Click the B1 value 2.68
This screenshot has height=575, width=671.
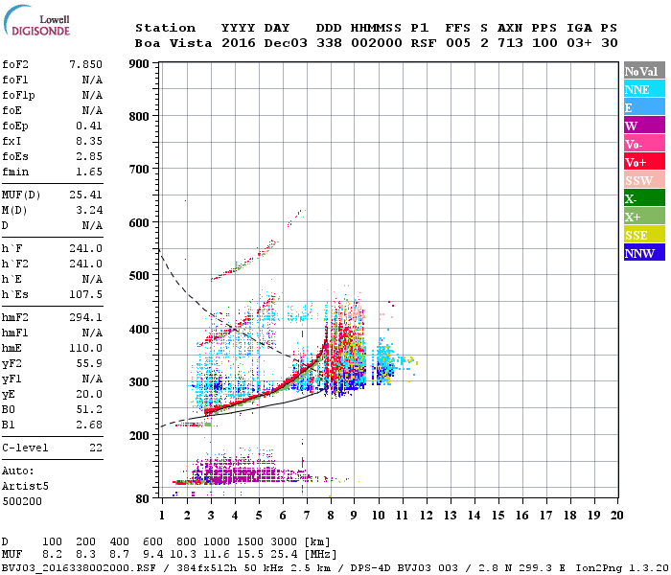89,425
